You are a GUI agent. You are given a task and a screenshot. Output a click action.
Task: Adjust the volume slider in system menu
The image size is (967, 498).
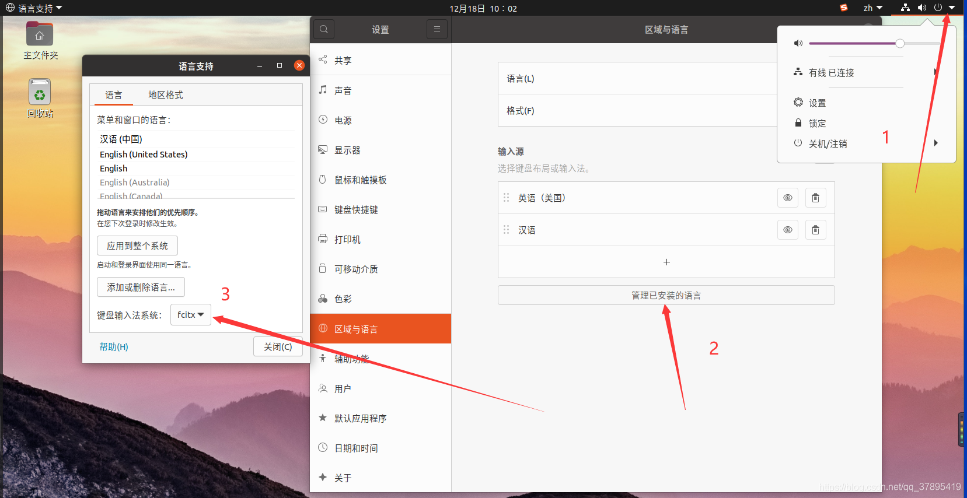tap(874, 43)
